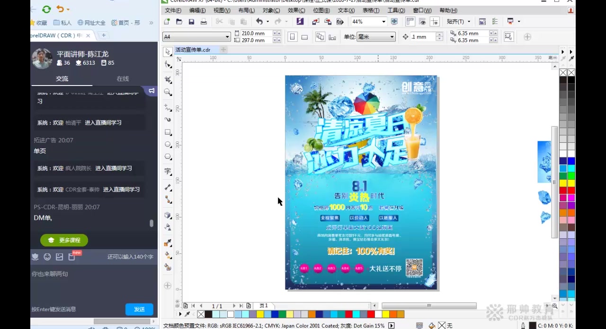Select the Text tool

point(168,172)
